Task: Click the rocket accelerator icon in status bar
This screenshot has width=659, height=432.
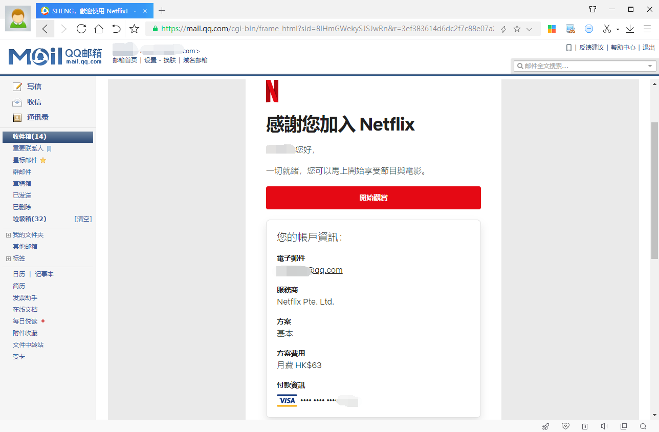Action: [x=546, y=426]
